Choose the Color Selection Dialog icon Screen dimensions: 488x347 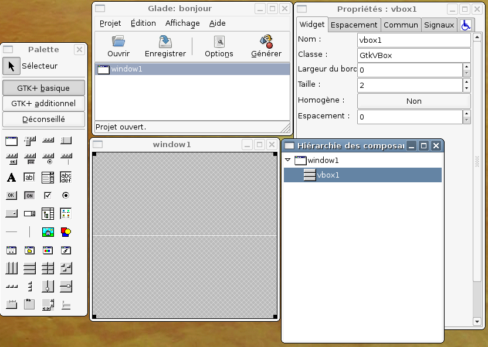click(x=48, y=250)
